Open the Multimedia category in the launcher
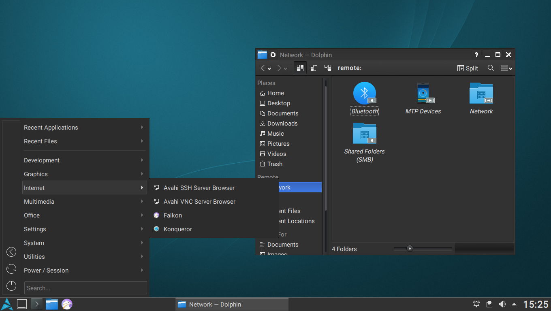 pos(39,201)
